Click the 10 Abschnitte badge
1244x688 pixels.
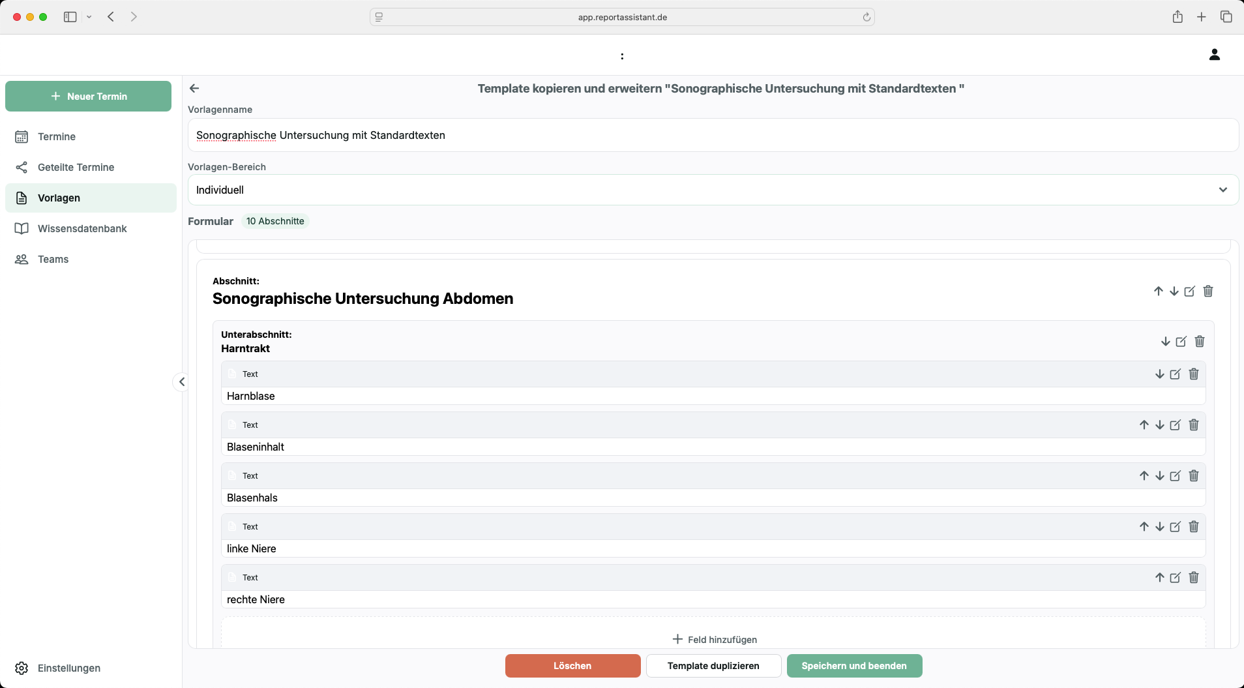point(275,221)
